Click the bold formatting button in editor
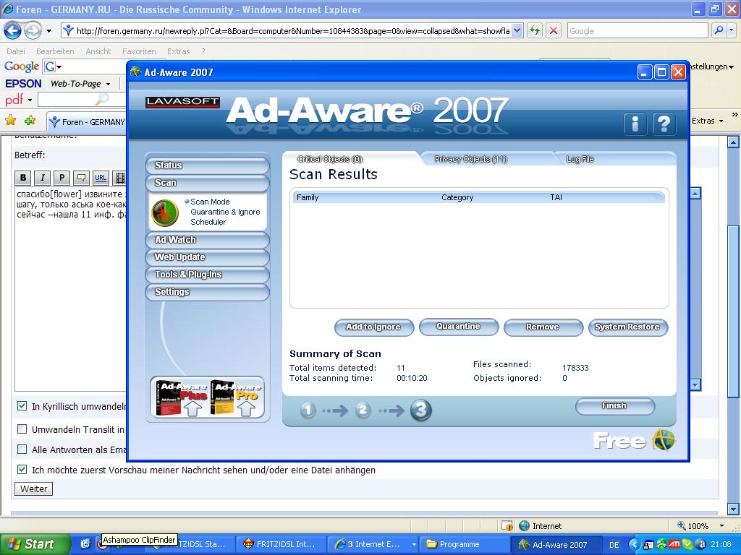 click(x=23, y=178)
